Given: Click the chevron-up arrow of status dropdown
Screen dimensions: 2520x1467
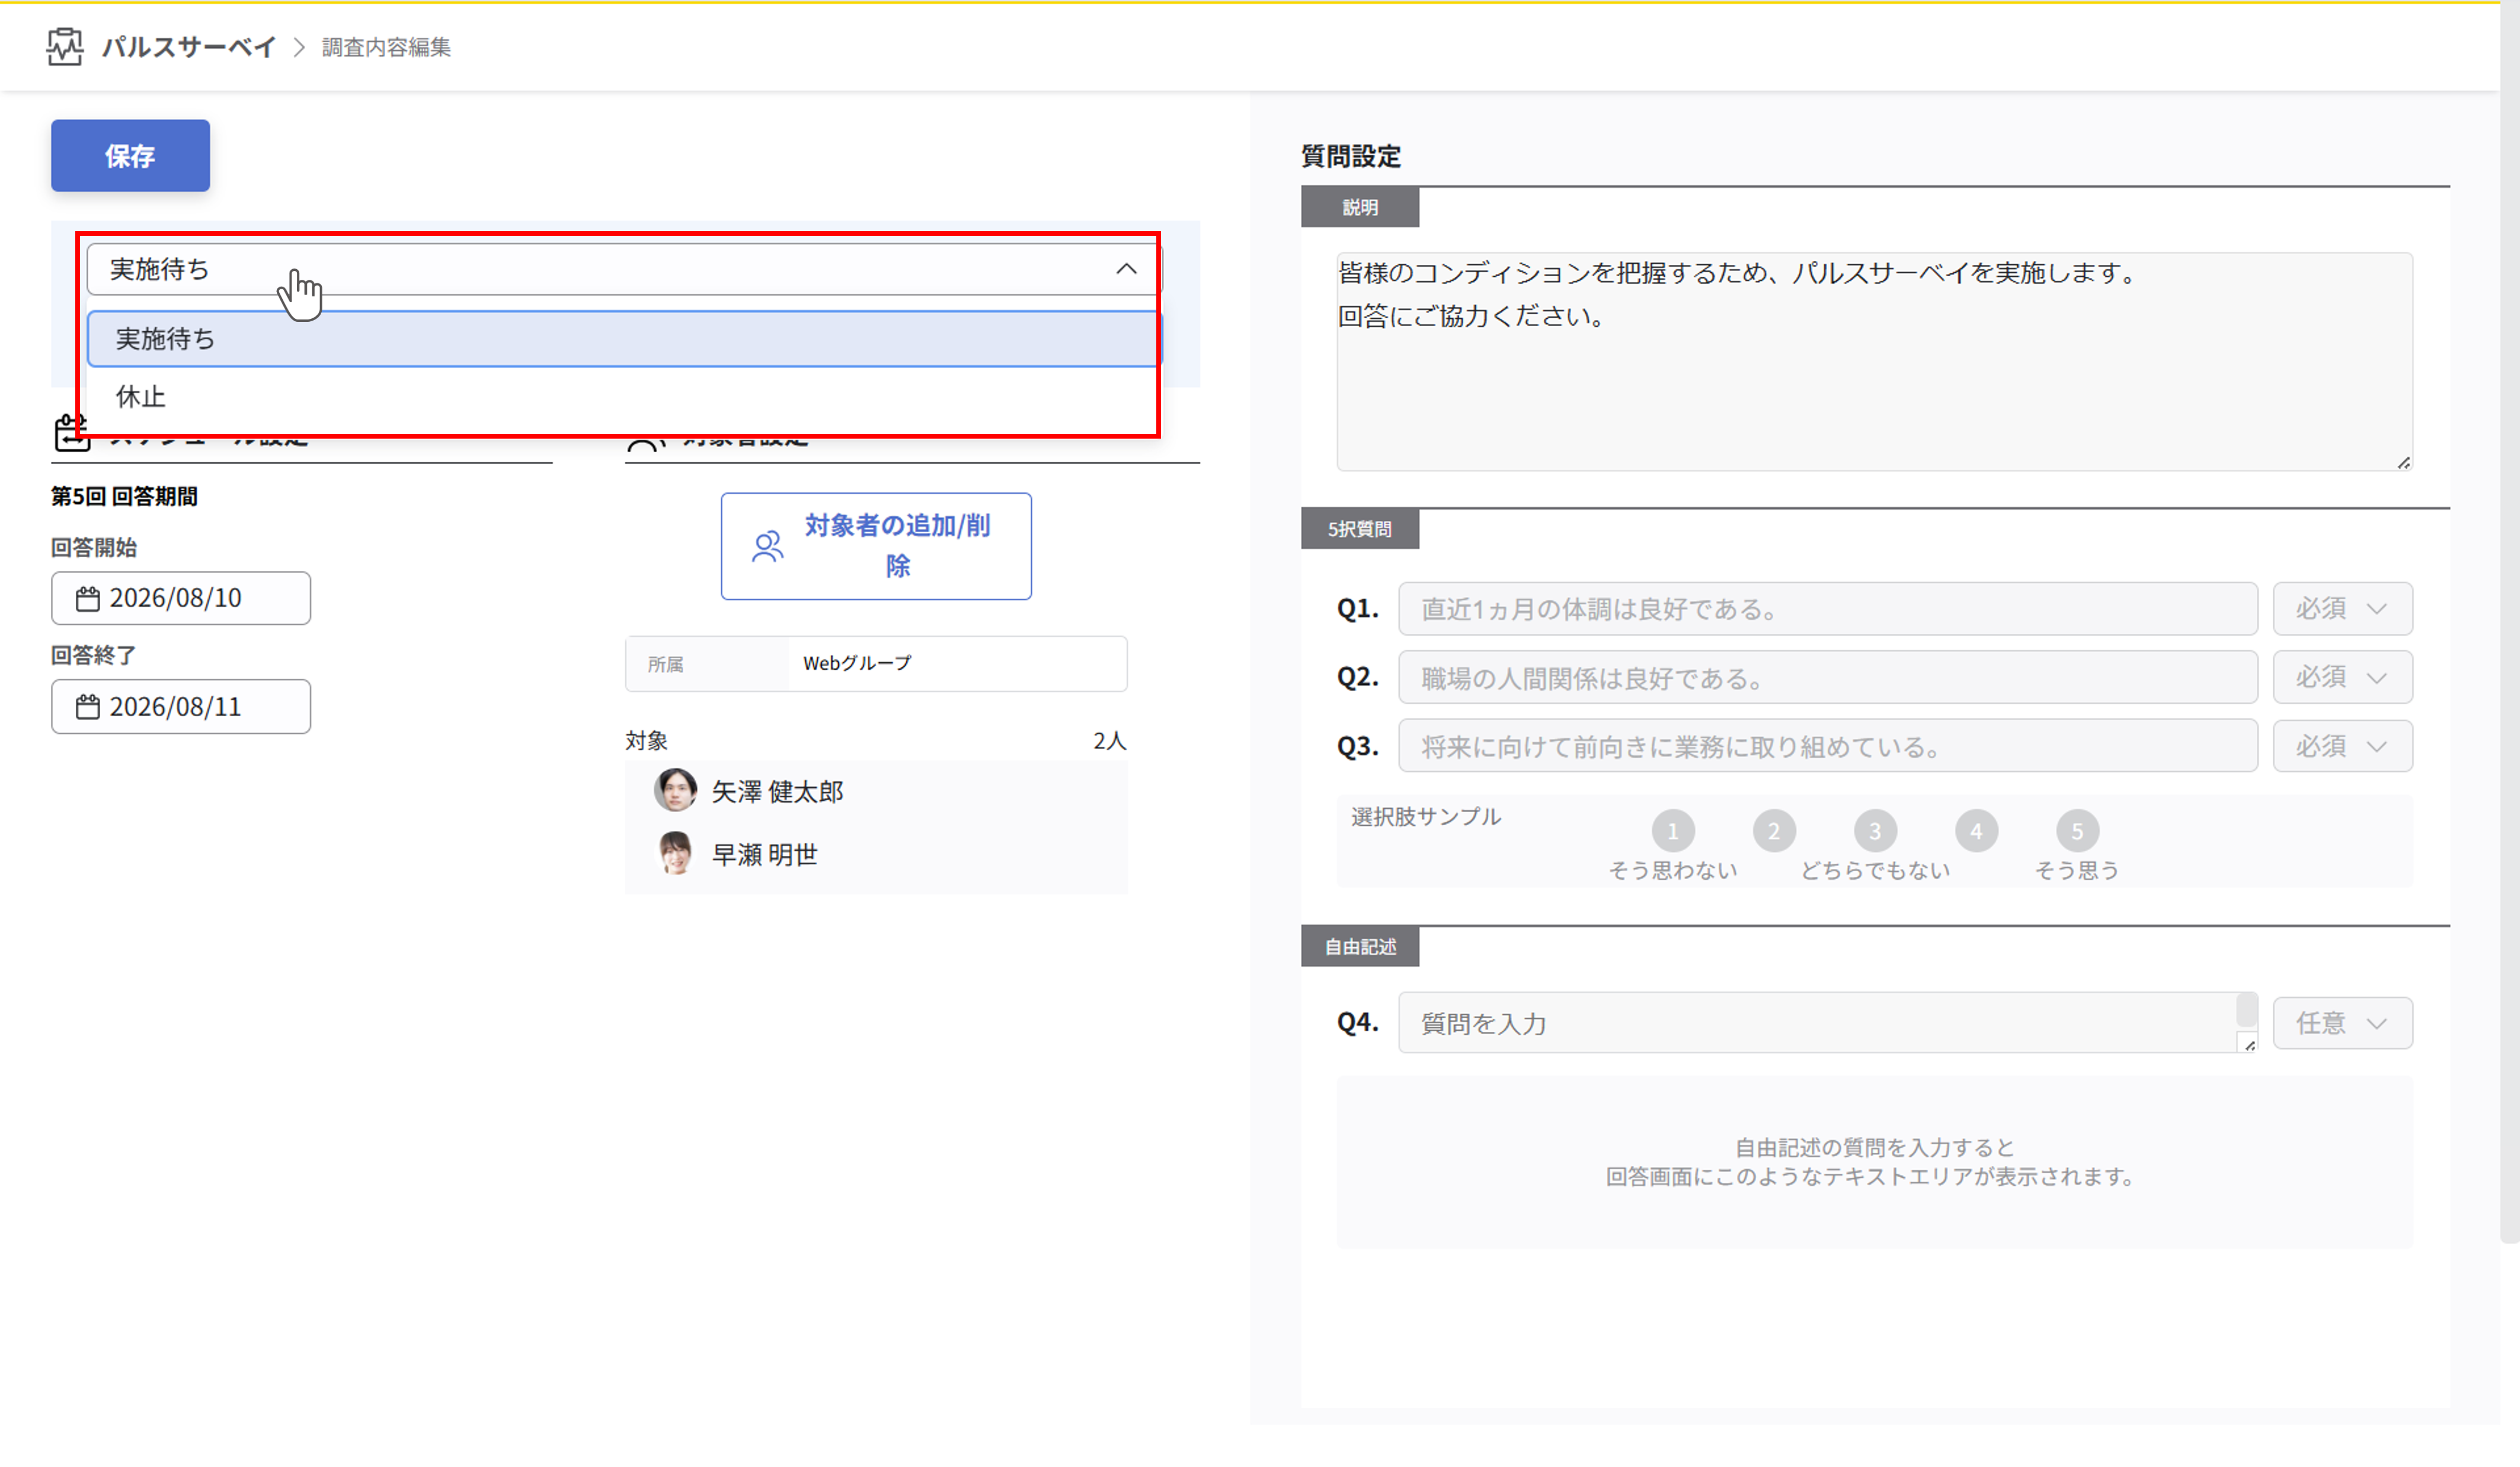Looking at the screenshot, I should pyautogui.click(x=1126, y=269).
